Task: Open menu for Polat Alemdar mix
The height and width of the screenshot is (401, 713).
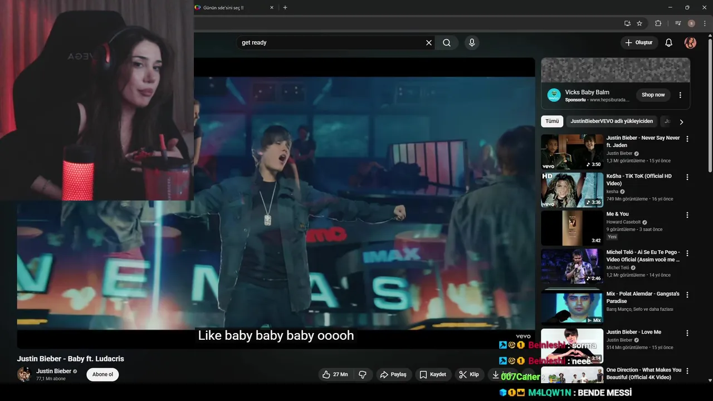Action: click(x=687, y=295)
